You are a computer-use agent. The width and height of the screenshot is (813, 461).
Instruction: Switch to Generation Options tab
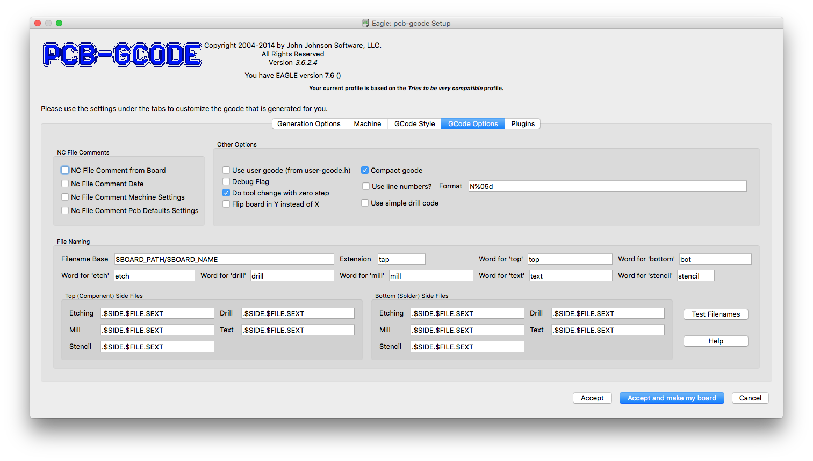pos(309,123)
